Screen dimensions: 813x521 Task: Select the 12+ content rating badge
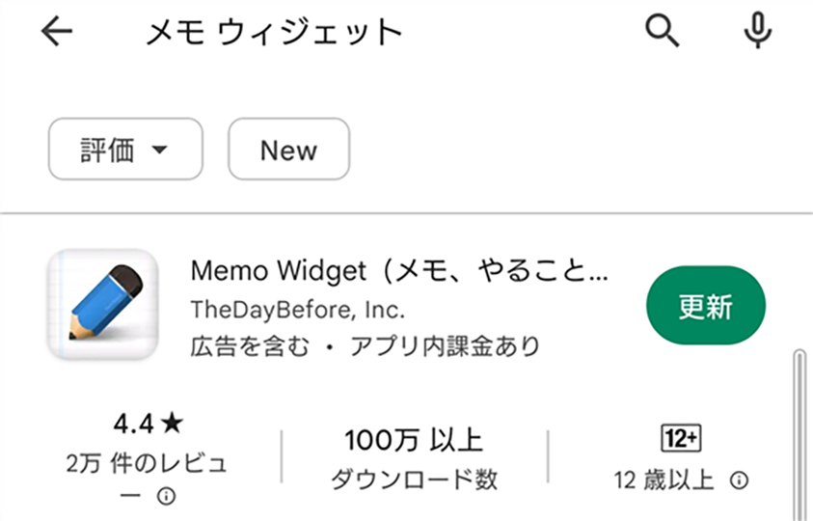[681, 438]
